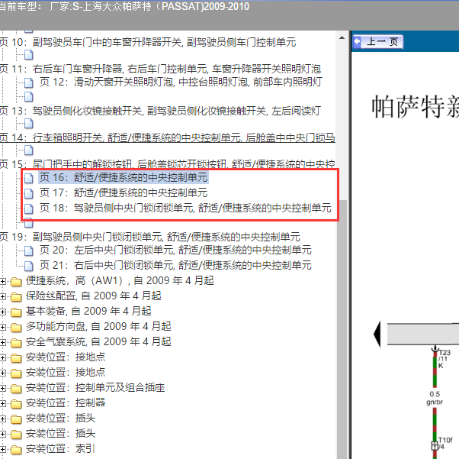This screenshot has height=459, width=459.
Task: Expand the 安全气囊系统 folder node
Action: tap(2, 343)
